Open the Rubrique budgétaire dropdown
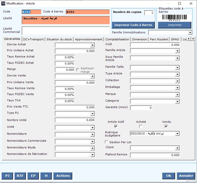This screenshot has width=197, height=183. [x=177, y=134]
